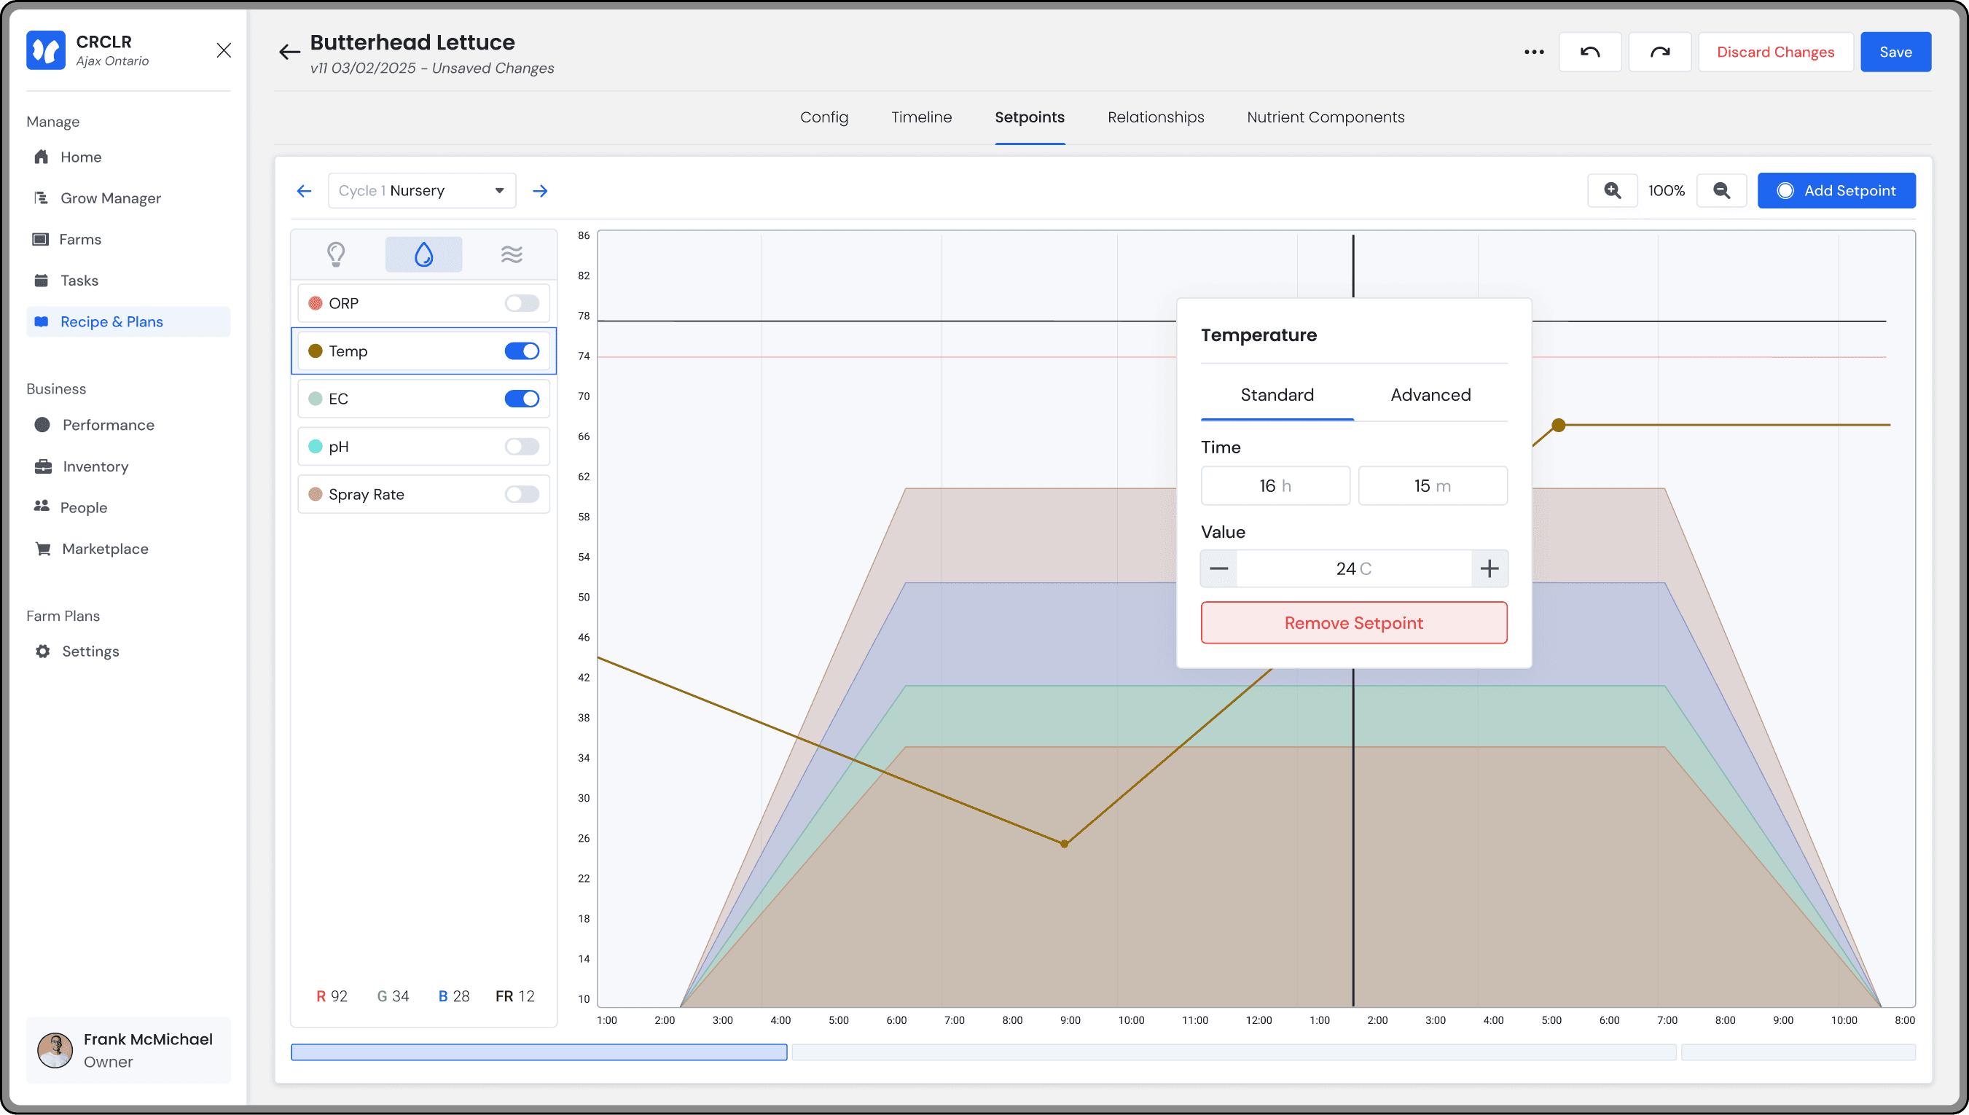Click the redo arrow icon
The image size is (1969, 1115).
pos(1659,52)
